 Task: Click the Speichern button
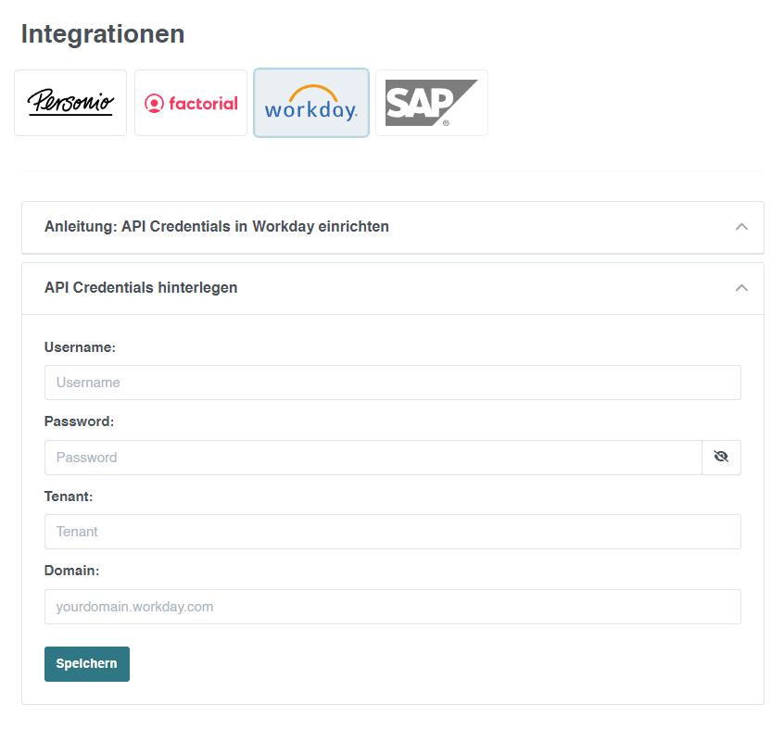click(87, 663)
